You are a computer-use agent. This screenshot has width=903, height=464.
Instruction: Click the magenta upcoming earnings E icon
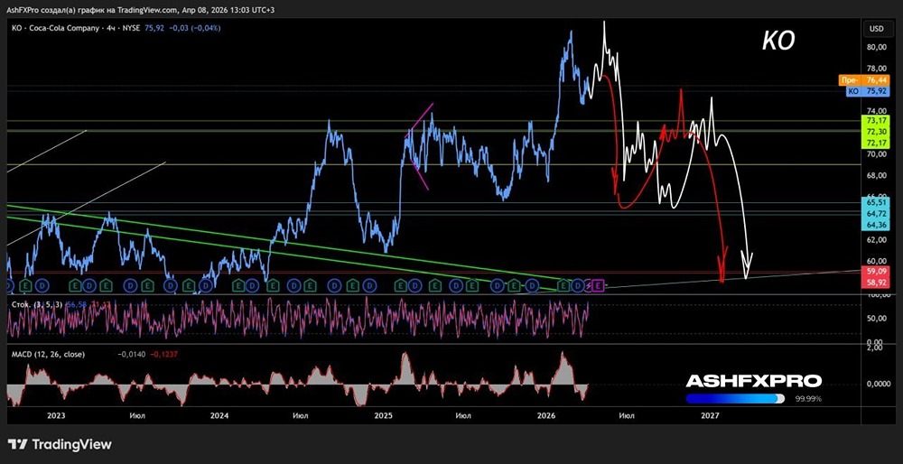(599, 284)
